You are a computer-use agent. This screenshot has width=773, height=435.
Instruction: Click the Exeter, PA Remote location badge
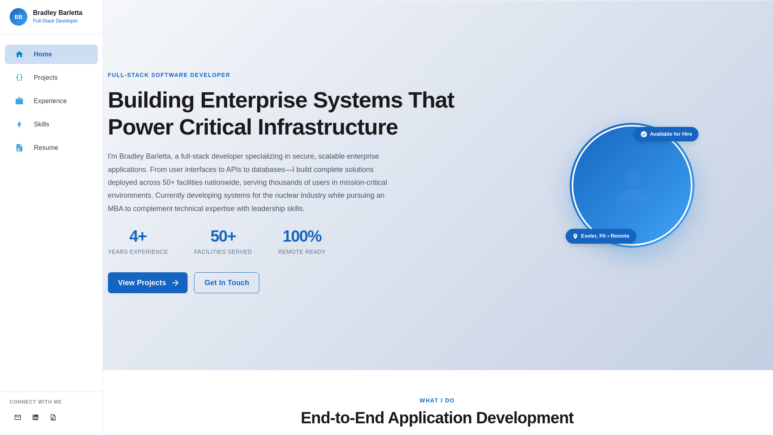[601, 236]
